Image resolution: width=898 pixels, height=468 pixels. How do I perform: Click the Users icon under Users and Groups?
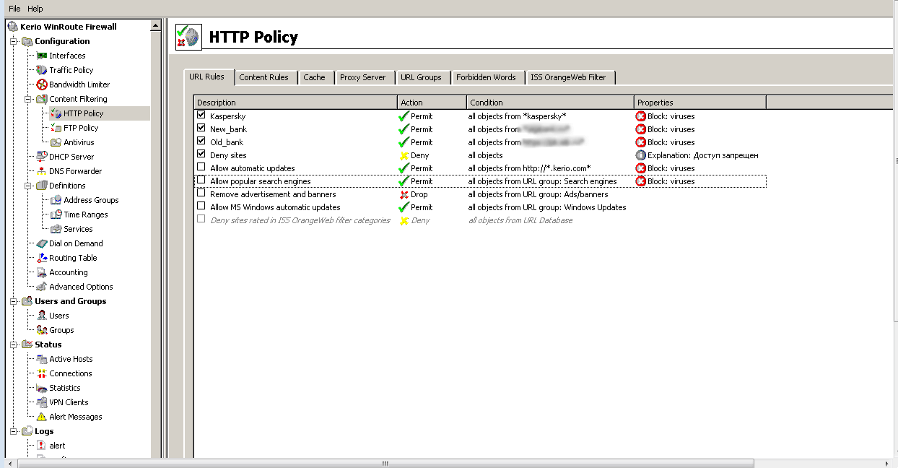[42, 316]
